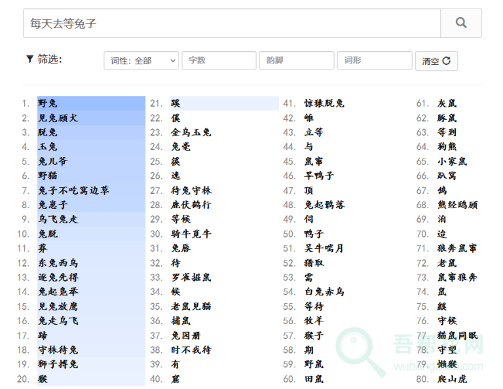503x389 pixels.
Task: Open the entry 狼奔鼠窜
Action: point(457,248)
